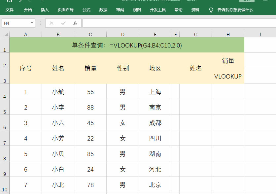
Task: Click the Cancel (×) icon beside formula bar
Action: pos(51,23)
